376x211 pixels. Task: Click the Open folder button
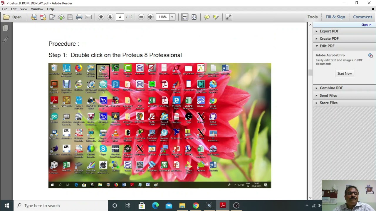point(12,17)
